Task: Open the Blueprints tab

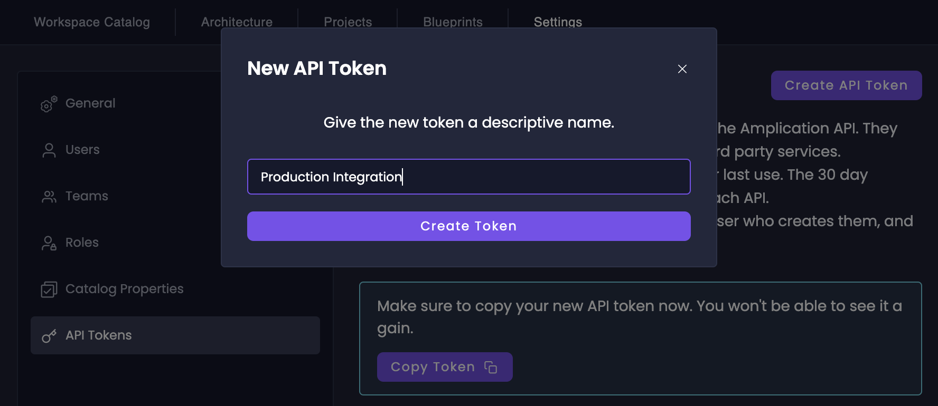Action: 453,22
